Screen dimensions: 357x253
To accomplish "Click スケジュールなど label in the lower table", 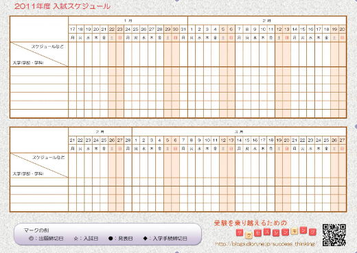I will (x=48, y=158).
